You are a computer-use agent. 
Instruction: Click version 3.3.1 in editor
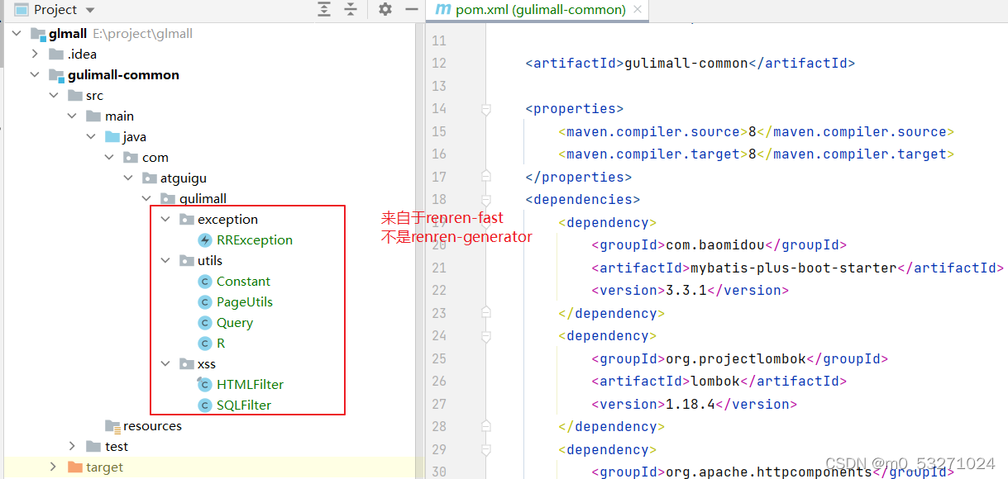pyautogui.click(x=686, y=291)
